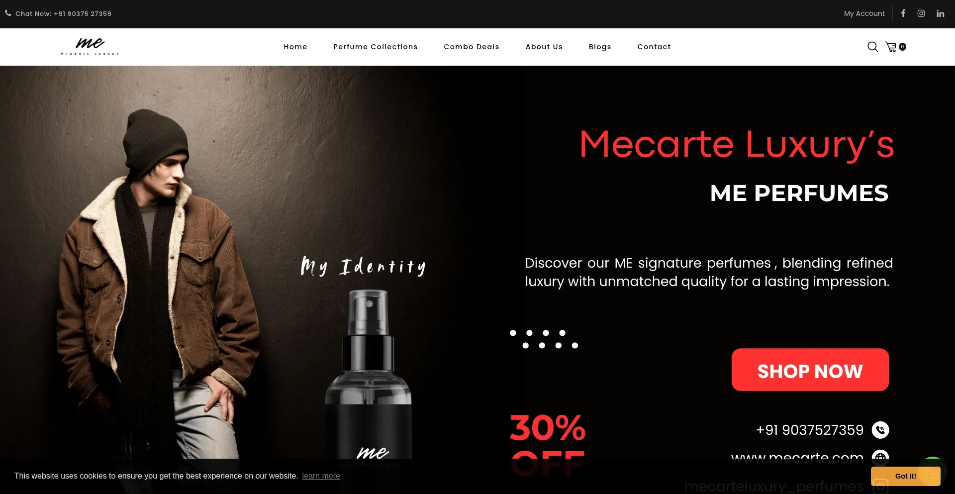Screen dimensions: 955x494
Task: Click the ME Mecarte Luxury logo
Action: click(90, 46)
